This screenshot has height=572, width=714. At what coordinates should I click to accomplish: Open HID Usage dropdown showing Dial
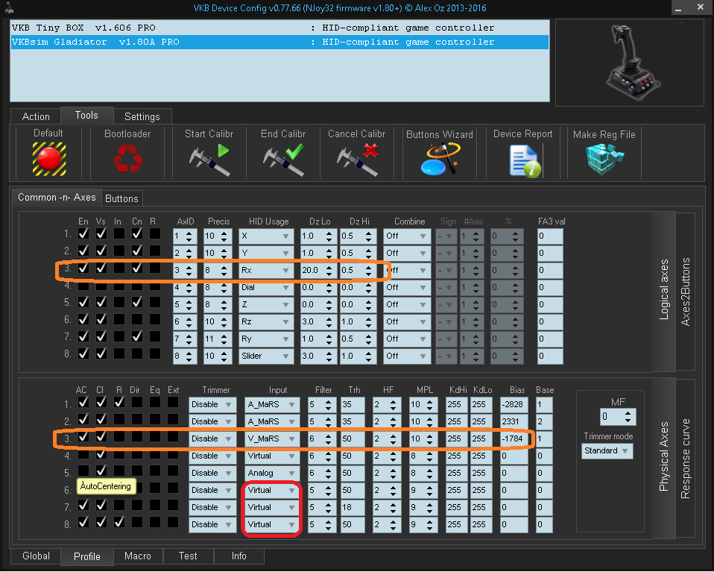266,288
